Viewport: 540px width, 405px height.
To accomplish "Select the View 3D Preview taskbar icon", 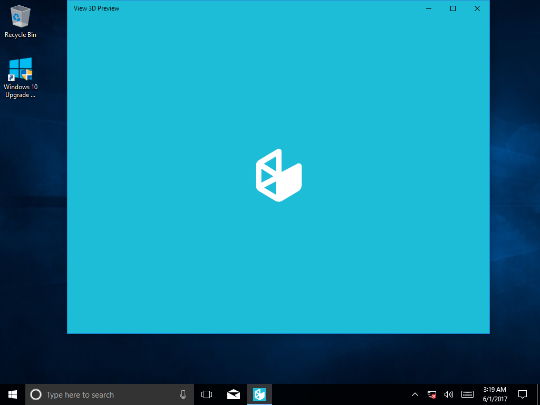I will (x=259, y=394).
